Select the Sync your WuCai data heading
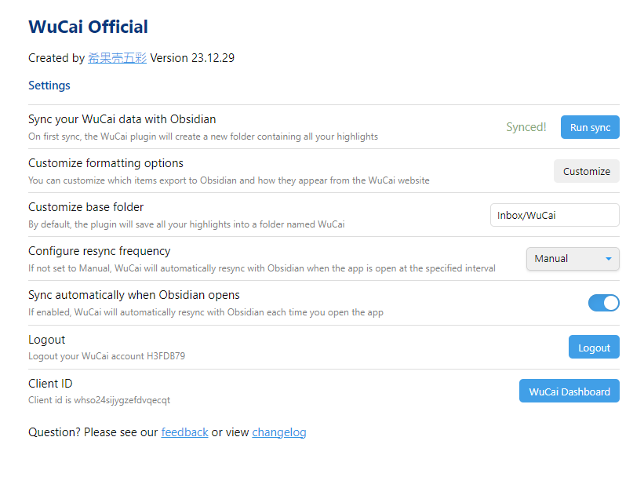Screen dimensions: 644x488 click(x=122, y=119)
